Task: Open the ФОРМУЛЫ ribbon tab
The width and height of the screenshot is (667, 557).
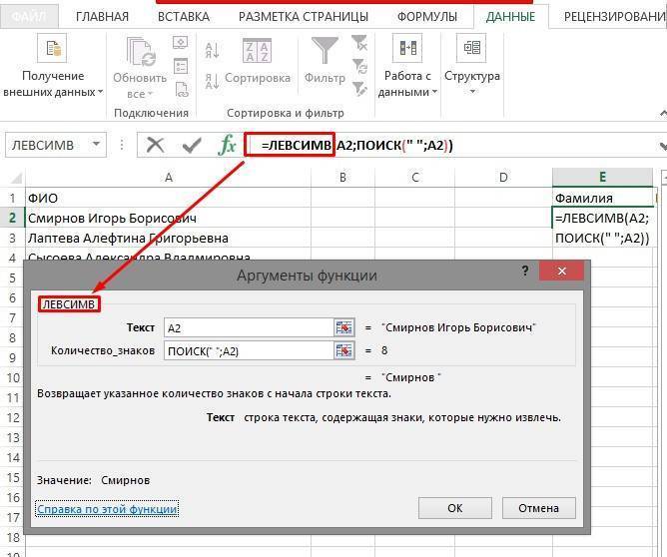Action: tap(426, 17)
